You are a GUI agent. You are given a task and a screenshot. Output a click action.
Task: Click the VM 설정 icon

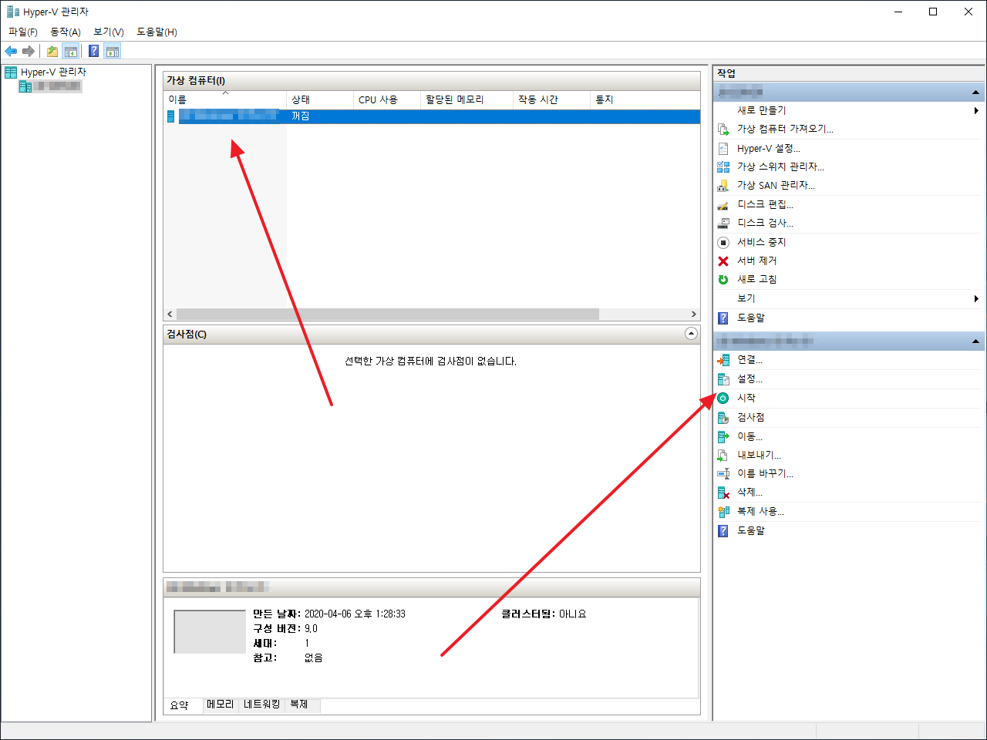tap(723, 379)
